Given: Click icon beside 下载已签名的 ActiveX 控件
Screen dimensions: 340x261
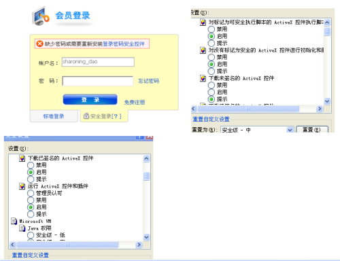Looking at the screenshot, I should (x=22, y=158).
